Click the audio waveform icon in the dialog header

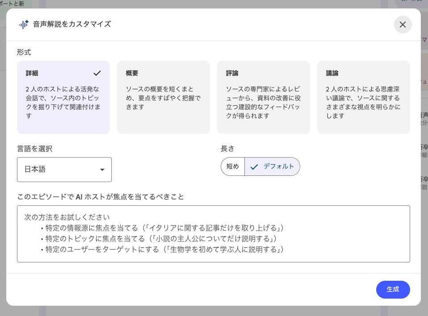point(24,25)
